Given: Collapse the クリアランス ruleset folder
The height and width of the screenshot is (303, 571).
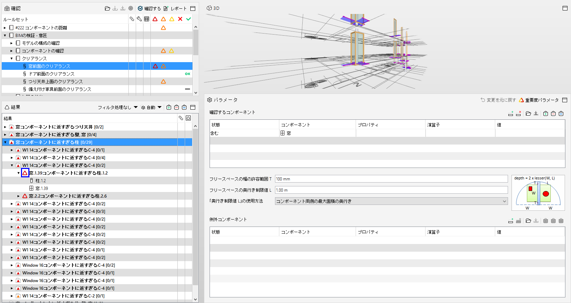Looking at the screenshot, I should click(12, 58).
